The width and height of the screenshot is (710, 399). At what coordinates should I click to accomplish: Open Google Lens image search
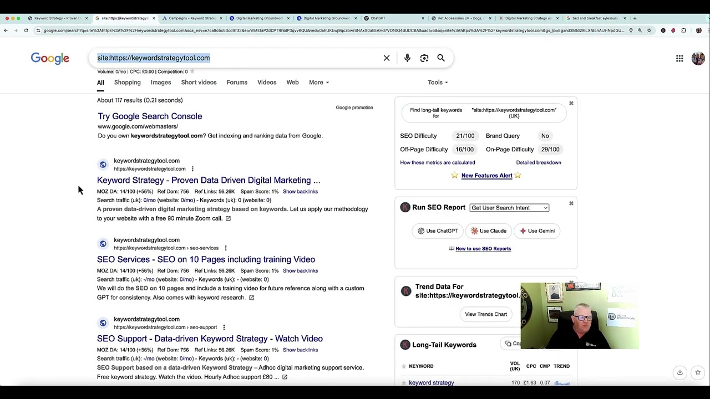(424, 58)
